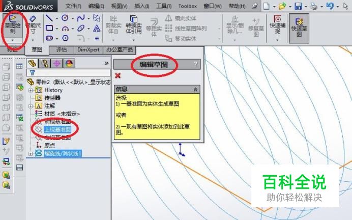Select the Ellipse sketch tool
The image size is (352, 220).
[x=81, y=29]
